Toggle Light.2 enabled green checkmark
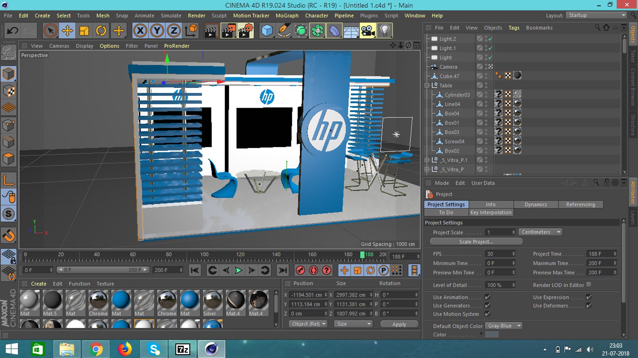The height and width of the screenshot is (358, 638). point(490,39)
